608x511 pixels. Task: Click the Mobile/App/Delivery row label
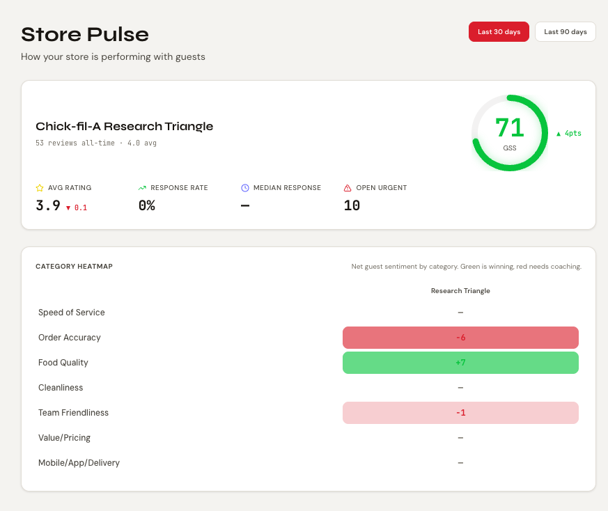click(79, 463)
